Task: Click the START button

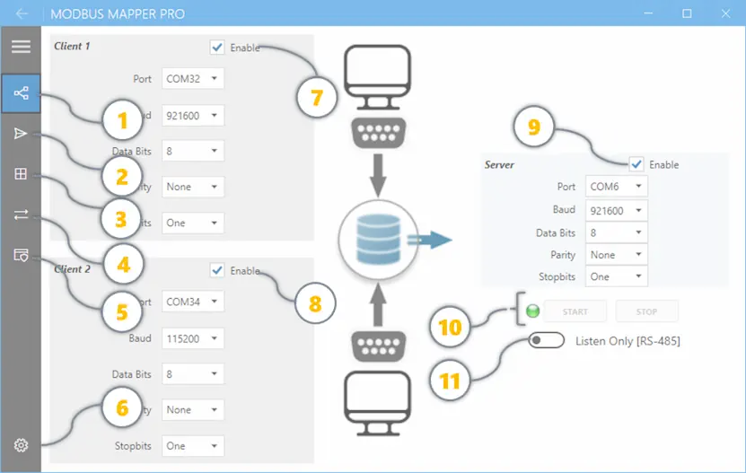Action: pyautogui.click(x=575, y=311)
